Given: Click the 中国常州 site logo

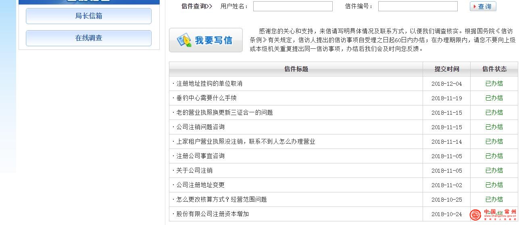Looking at the screenshot, I should [x=493, y=215].
